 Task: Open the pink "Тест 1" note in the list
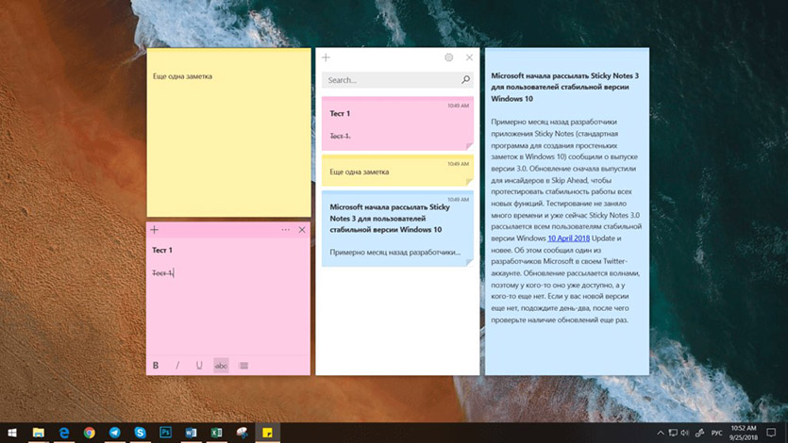[x=396, y=124]
